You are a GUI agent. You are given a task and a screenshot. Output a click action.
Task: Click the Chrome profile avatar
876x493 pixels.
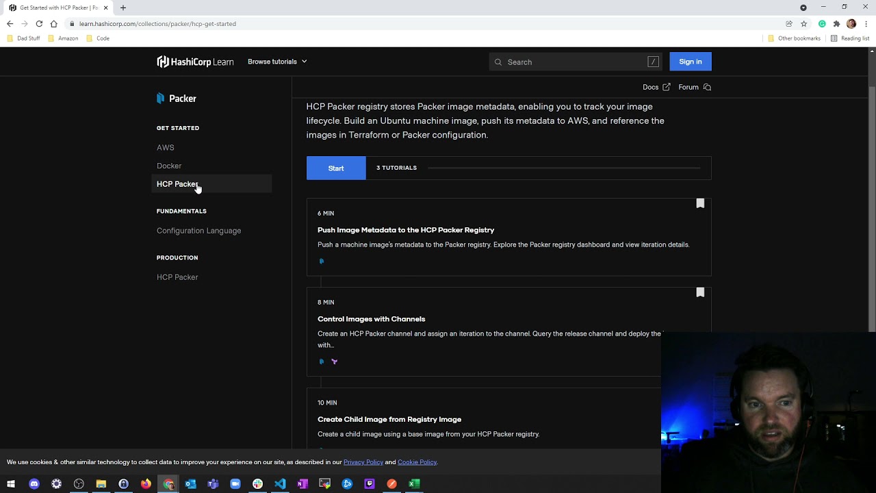851,24
